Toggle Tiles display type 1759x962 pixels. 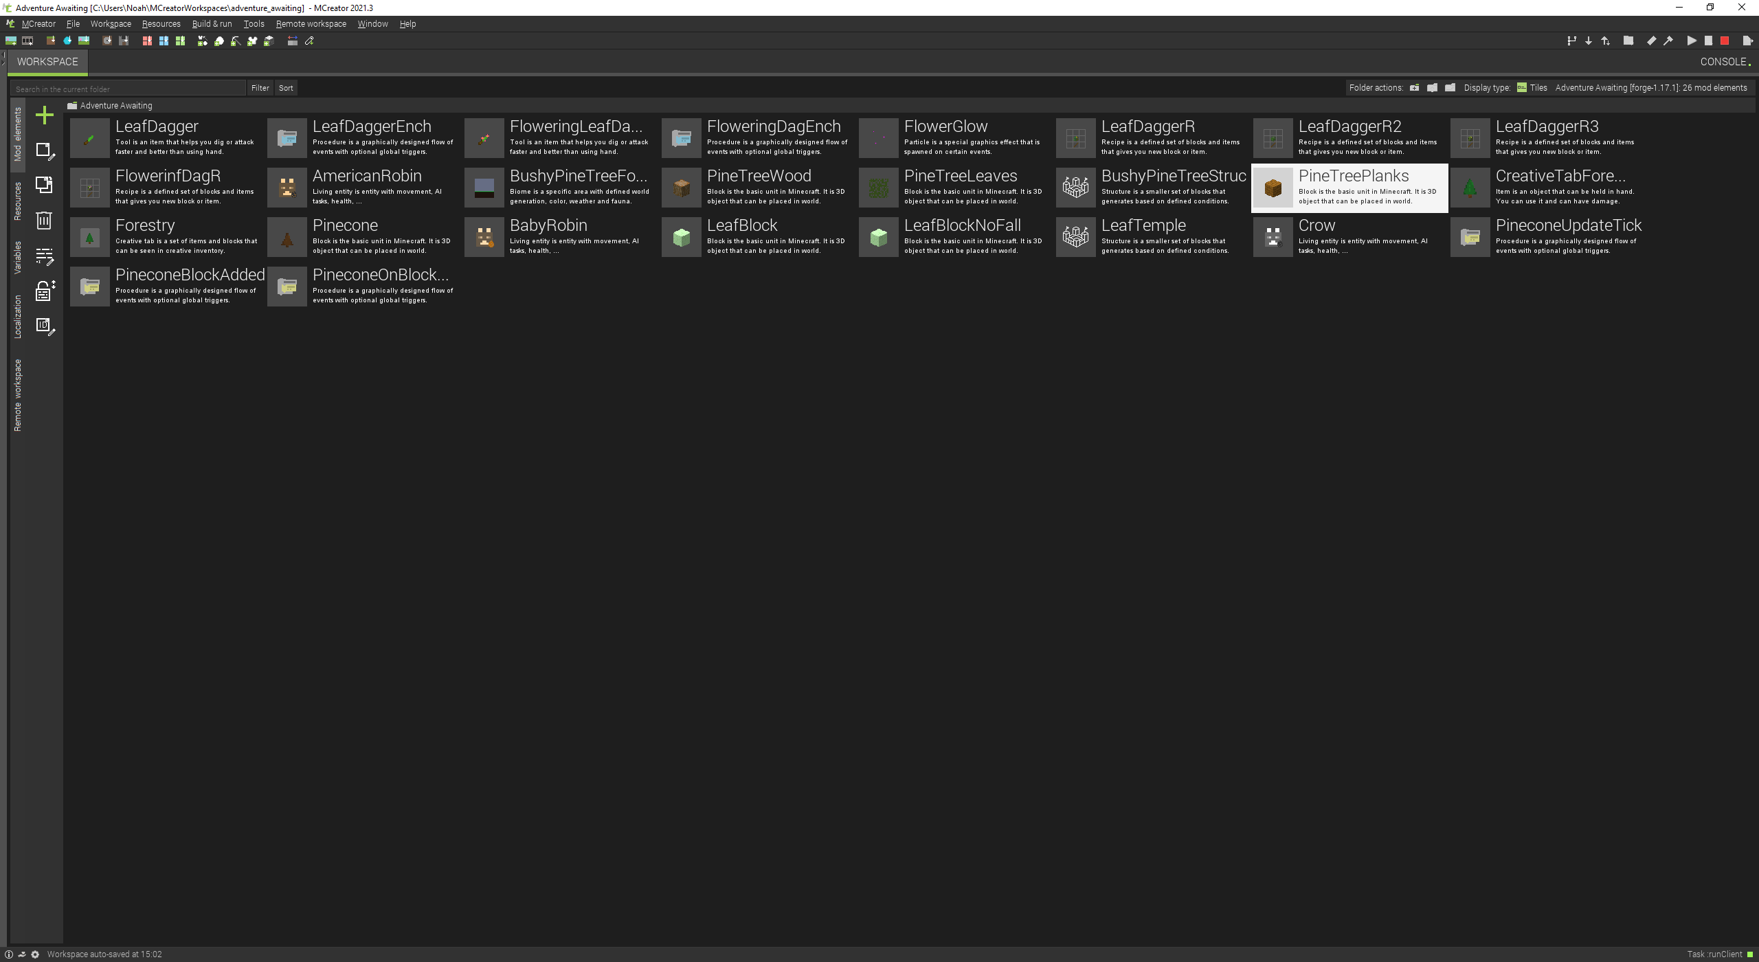tap(1532, 87)
